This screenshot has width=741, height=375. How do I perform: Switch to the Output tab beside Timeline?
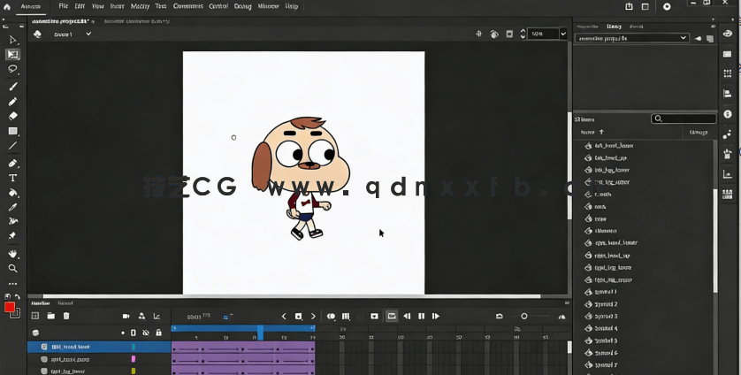tap(65, 303)
